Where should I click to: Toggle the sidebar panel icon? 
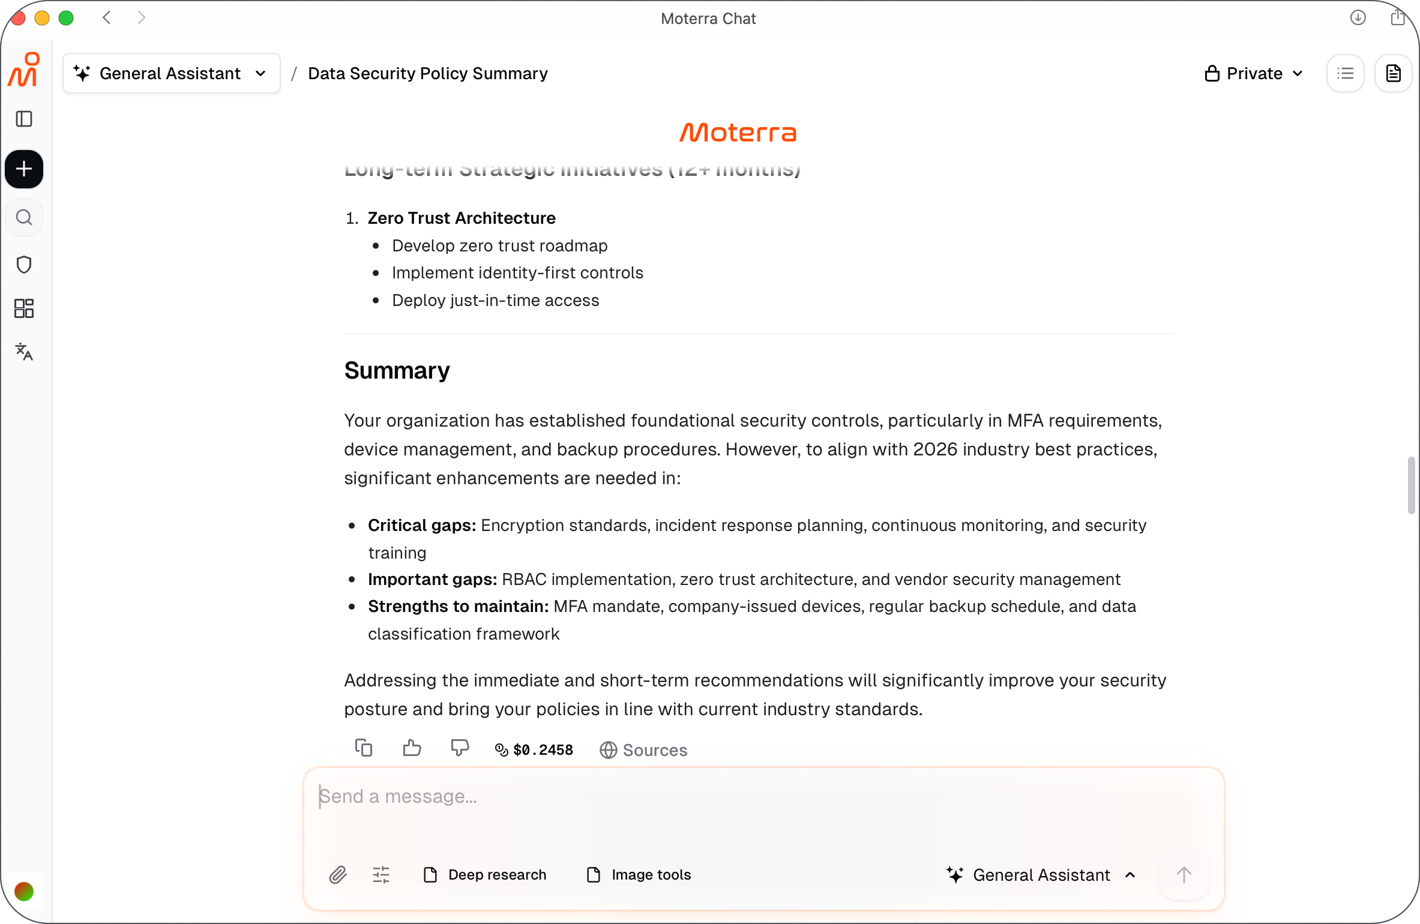click(24, 119)
